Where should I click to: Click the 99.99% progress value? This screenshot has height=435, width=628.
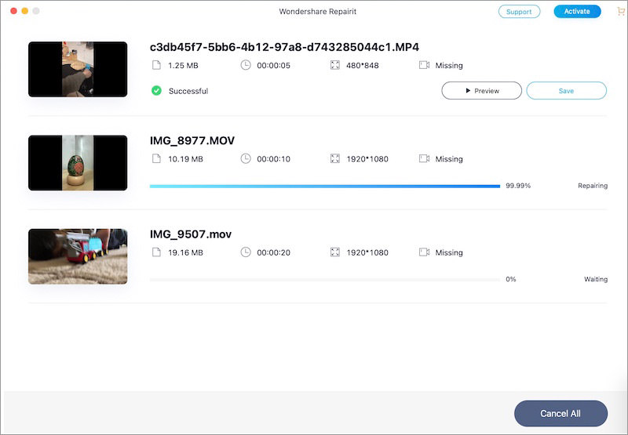(x=518, y=186)
